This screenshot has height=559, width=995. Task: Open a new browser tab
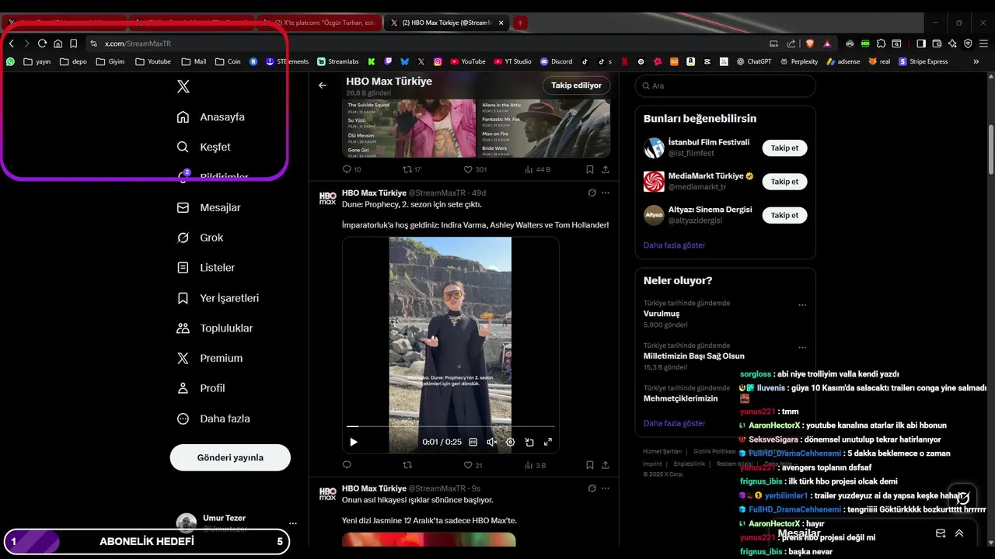[x=520, y=23]
